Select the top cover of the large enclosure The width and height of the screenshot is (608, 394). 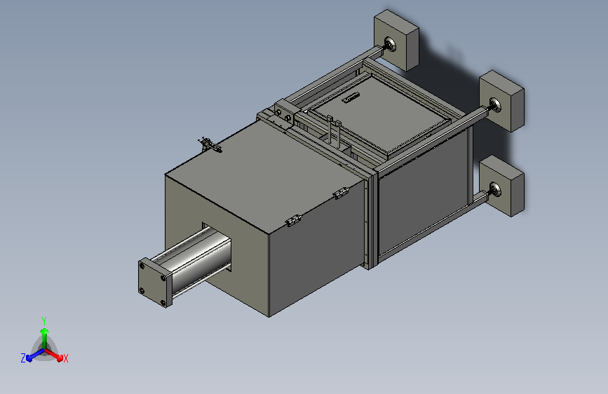[265, 176]
